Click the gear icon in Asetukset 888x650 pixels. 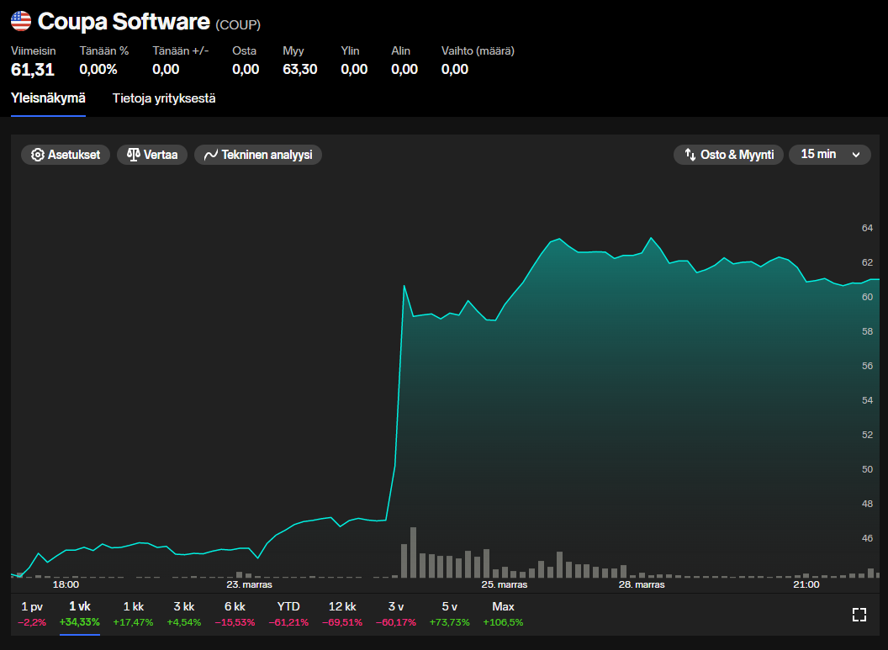click(x=37, y=155)
